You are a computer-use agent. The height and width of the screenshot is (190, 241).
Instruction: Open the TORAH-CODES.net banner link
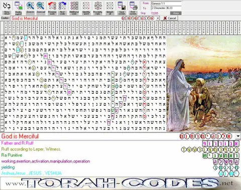tap(120, 183)
